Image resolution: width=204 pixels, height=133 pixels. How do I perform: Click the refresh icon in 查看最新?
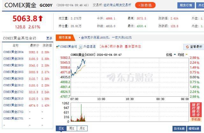(187, 47)
